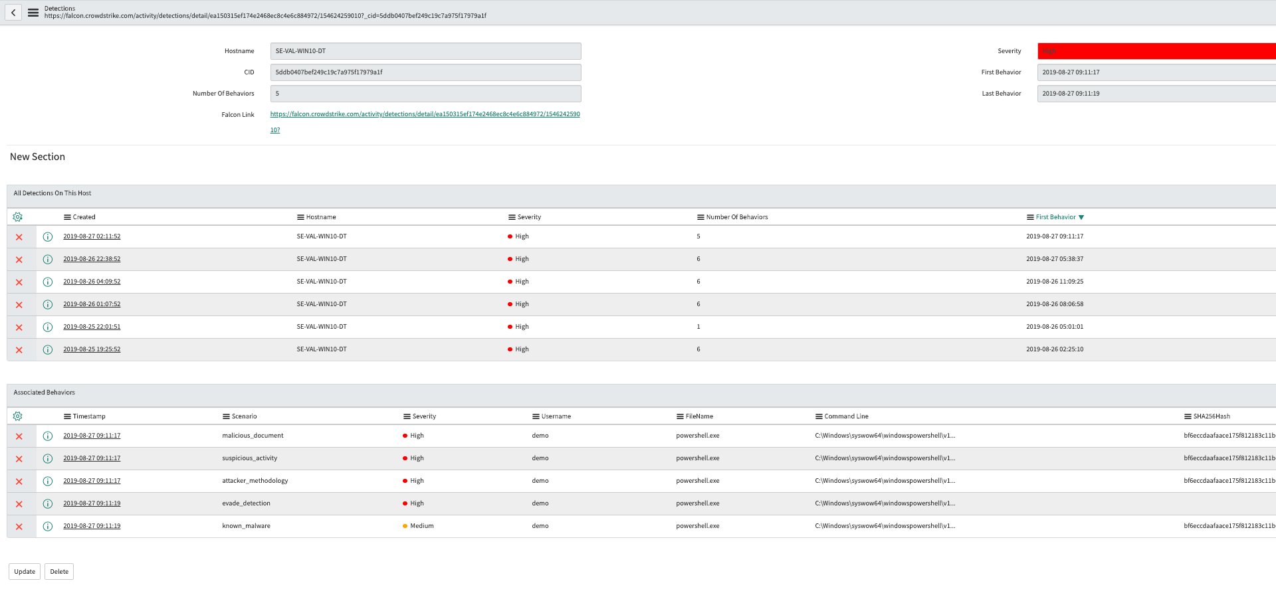Viewport: 1276px width, 615px height.
Task: Open behavior record for malicious_document timestamp
Action: (x=92, y=436)
